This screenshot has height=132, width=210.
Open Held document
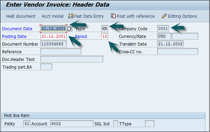(21, 16)
